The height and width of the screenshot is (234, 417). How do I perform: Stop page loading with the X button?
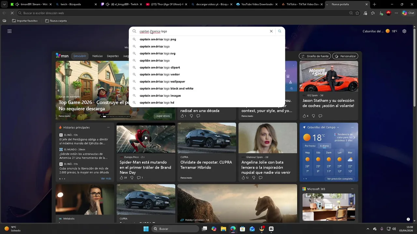pos(12,13)
